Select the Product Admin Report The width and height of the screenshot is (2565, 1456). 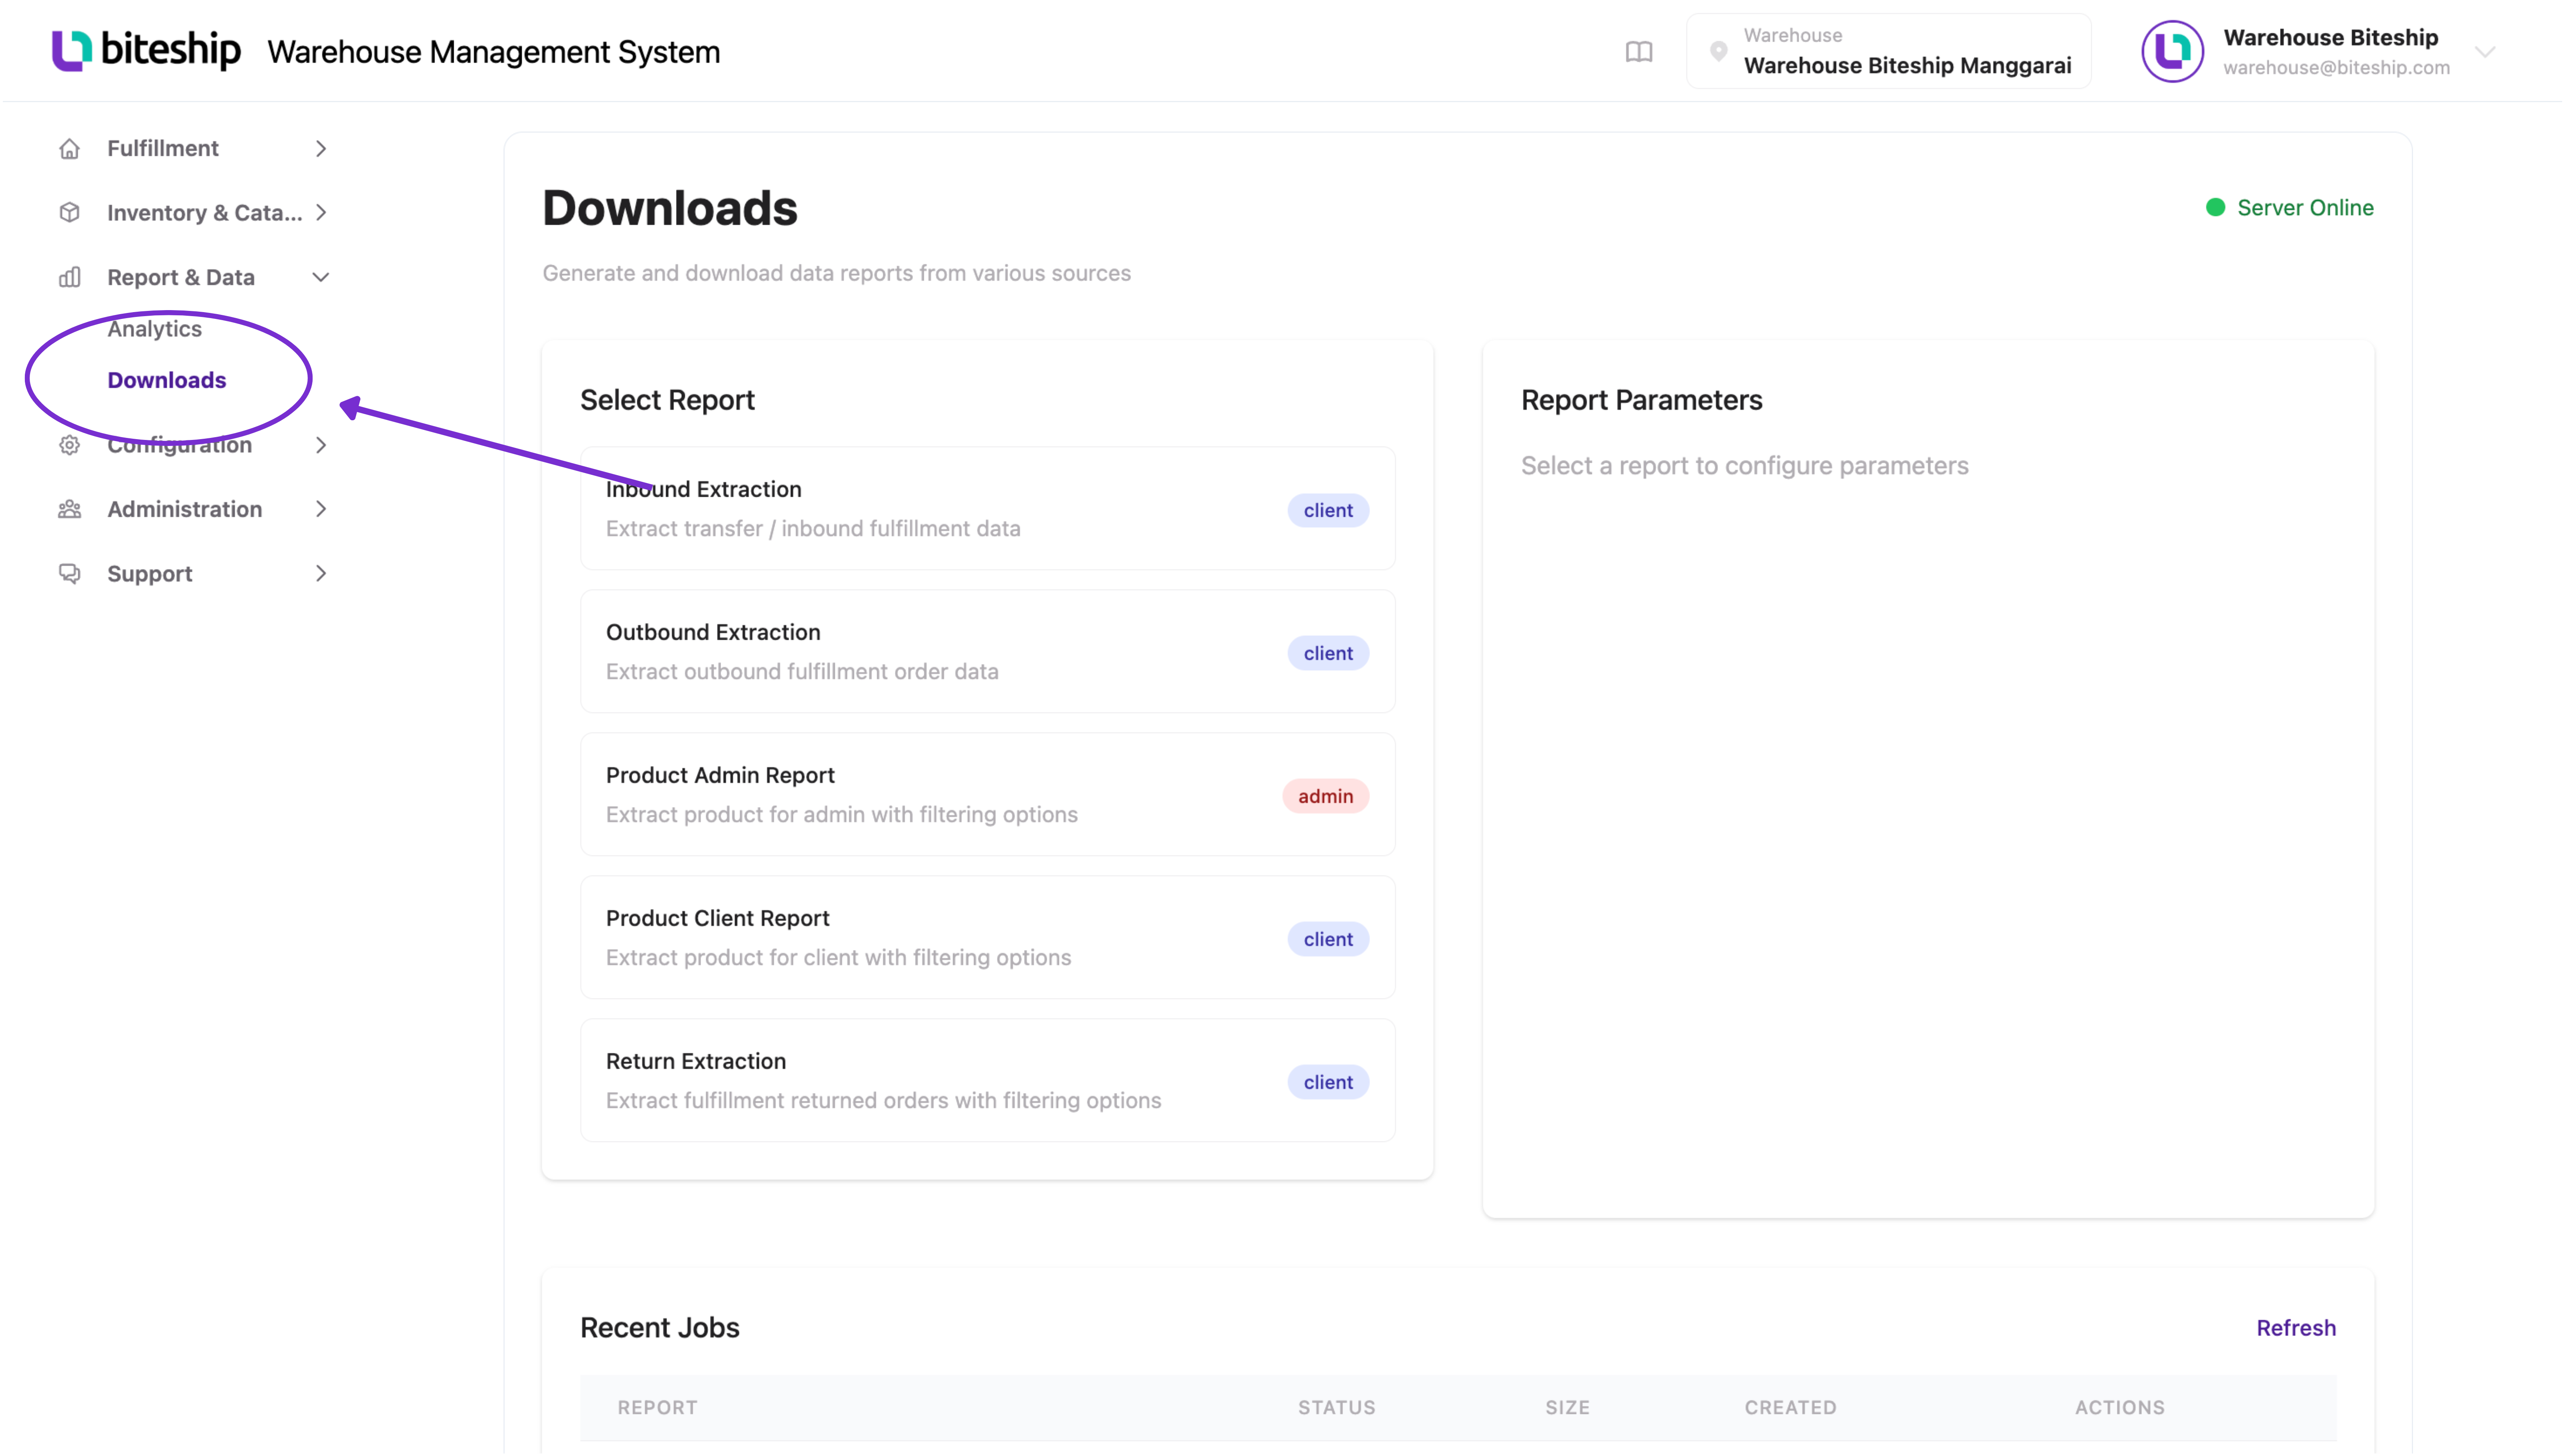987,794
